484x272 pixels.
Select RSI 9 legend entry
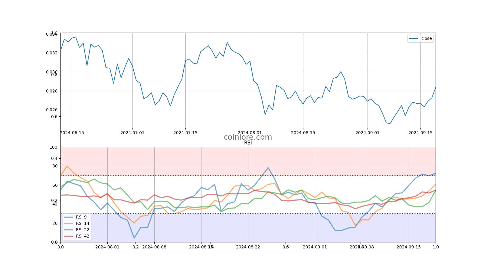pos(77,217)
